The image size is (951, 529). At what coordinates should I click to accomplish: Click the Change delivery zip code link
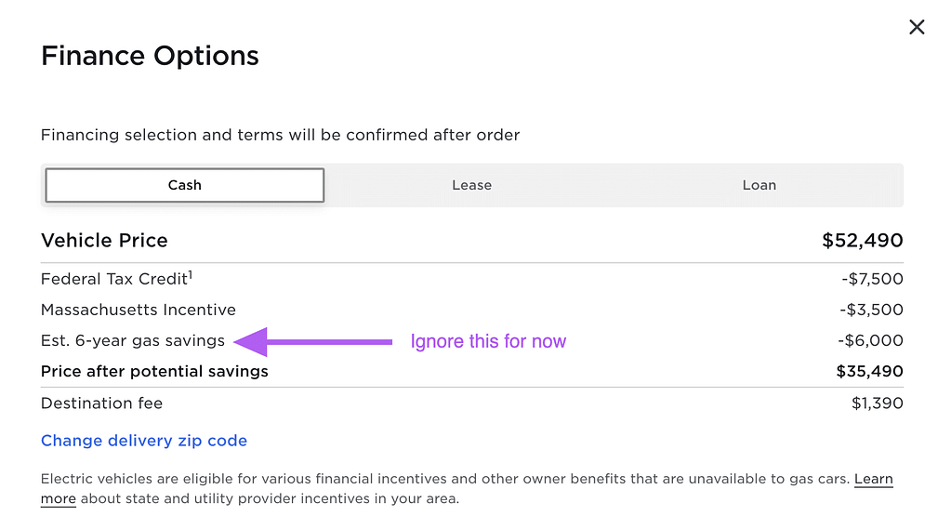tap(144, 441)
